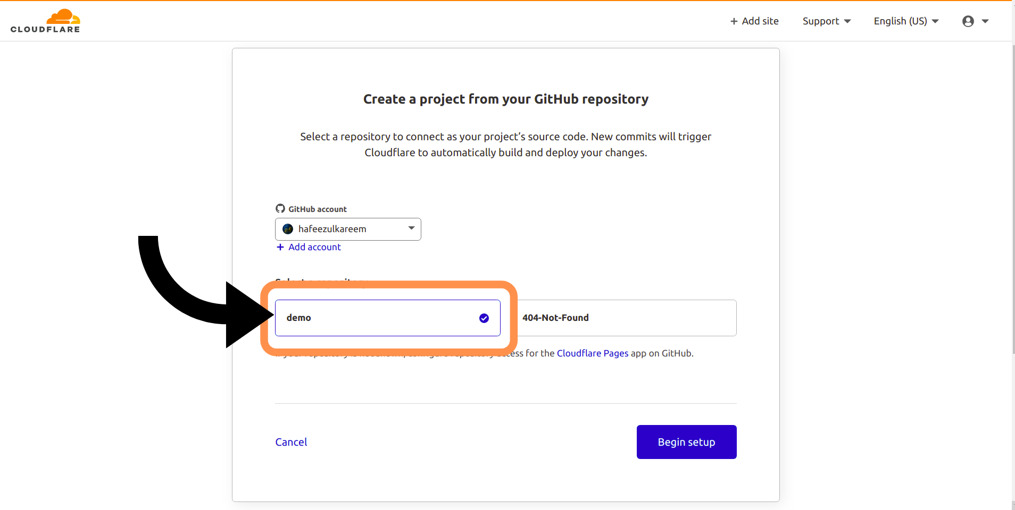Select the 404-Not-Found repository
This screenshot has width=1015, height=510.
[626, 318]
